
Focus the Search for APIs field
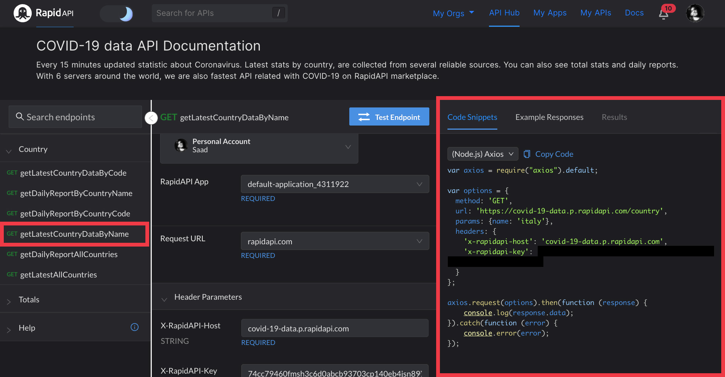point(219,13)
